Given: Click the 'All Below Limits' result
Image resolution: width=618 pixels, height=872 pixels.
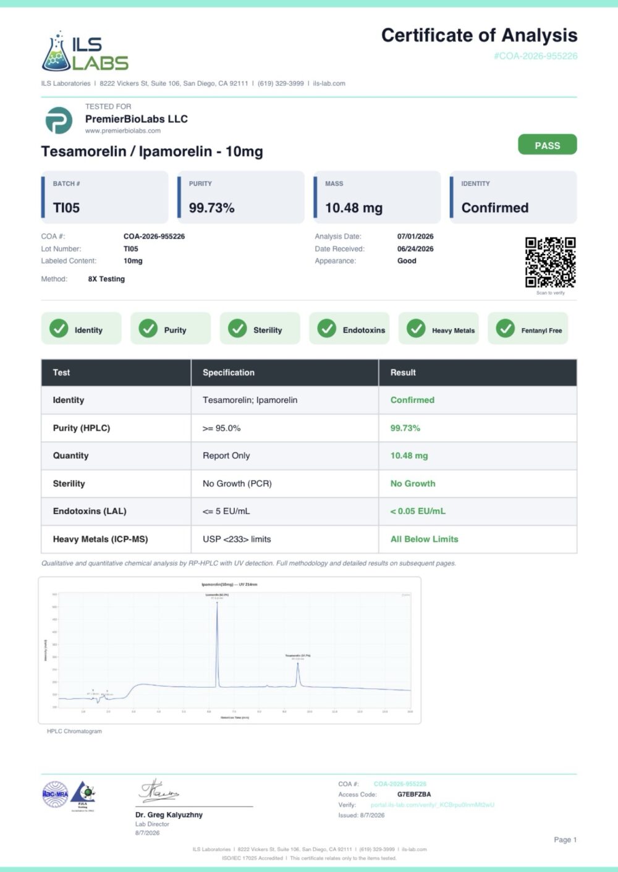Looking at the screenshot, I should (x=424, y=539).
